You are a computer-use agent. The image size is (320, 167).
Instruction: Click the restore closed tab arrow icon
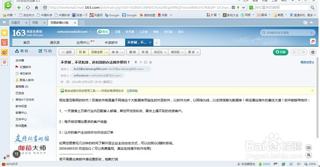tap(312, 23)
